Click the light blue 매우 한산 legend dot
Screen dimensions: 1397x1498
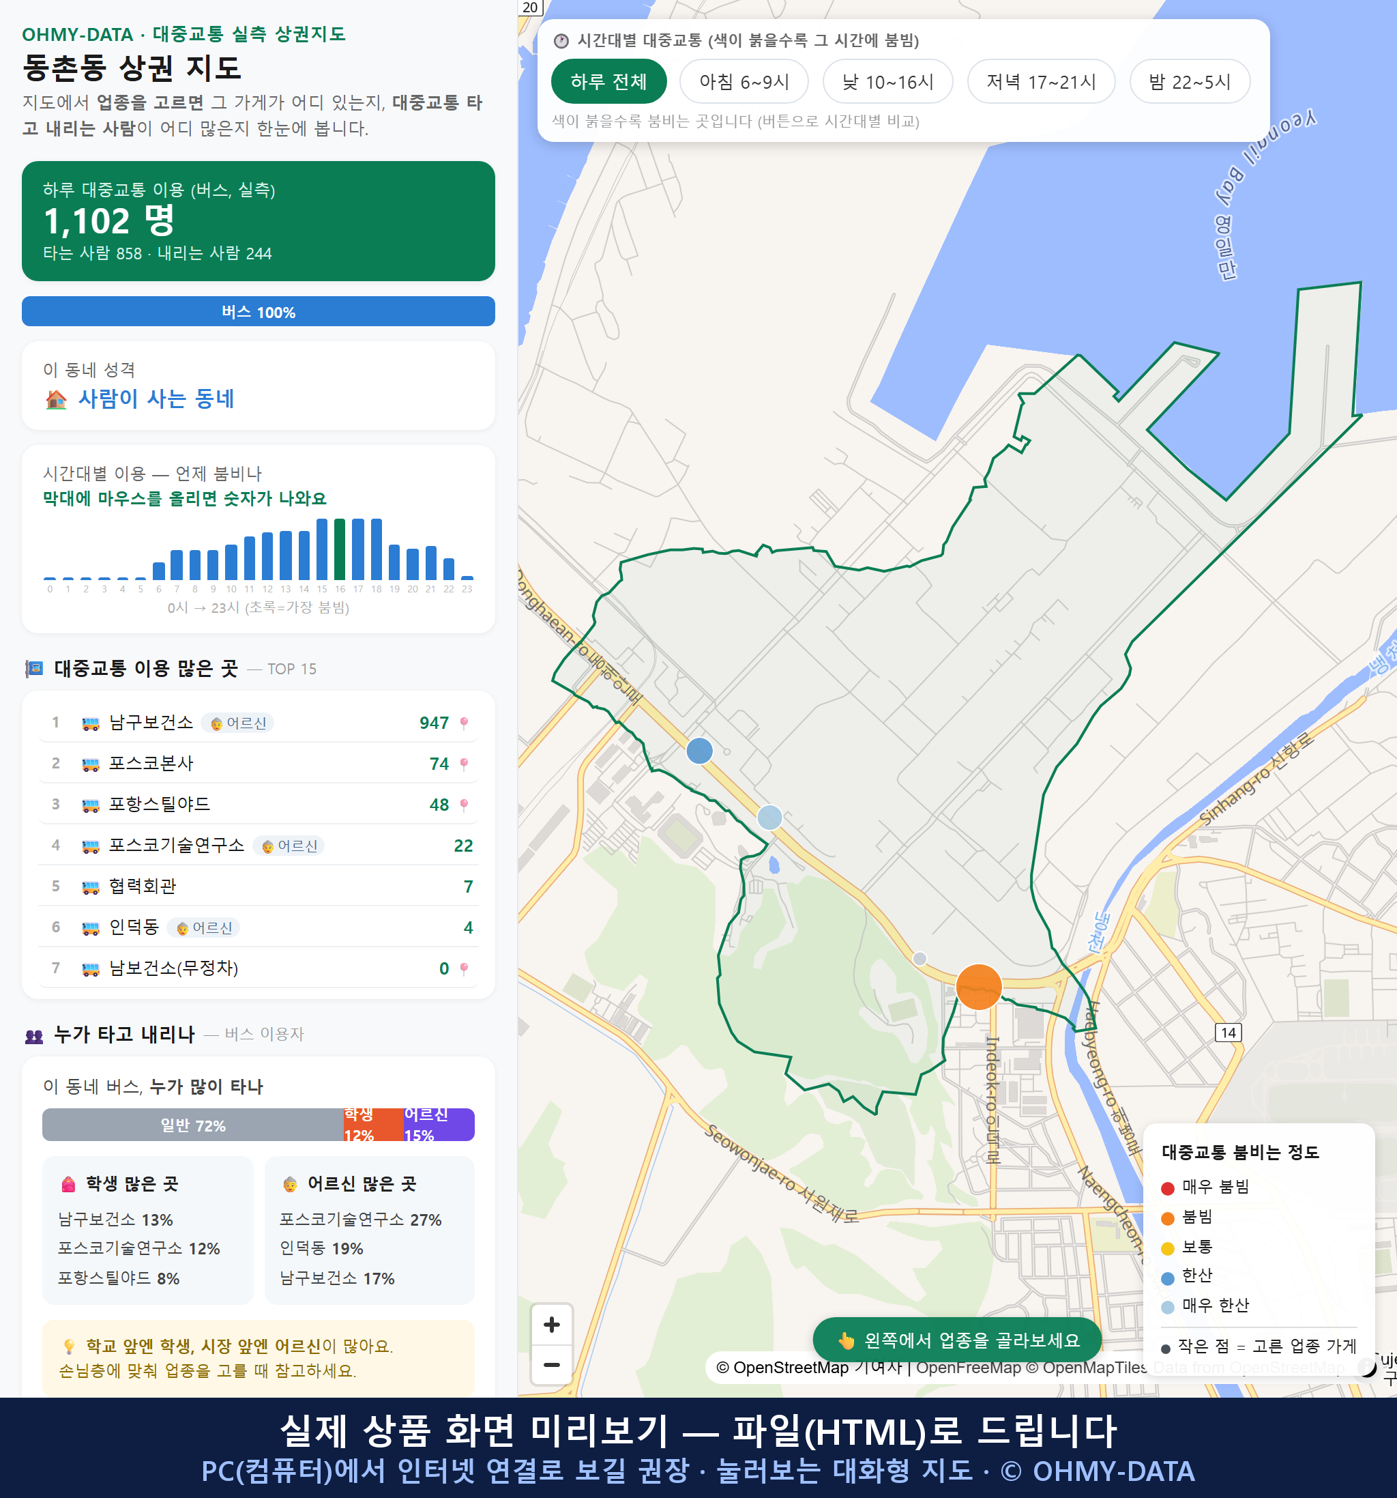point(1168,1307)
